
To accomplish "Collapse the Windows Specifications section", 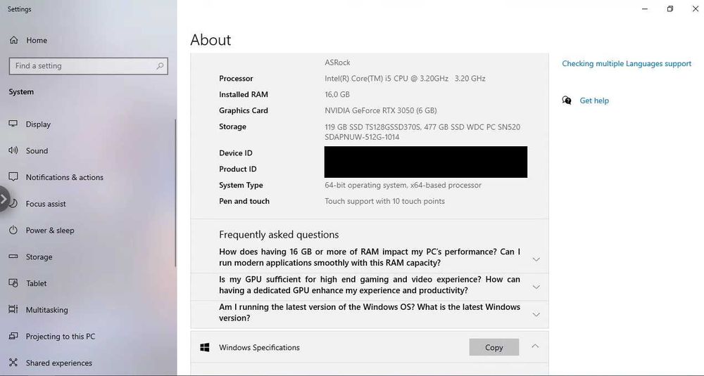I will point(535,346).
